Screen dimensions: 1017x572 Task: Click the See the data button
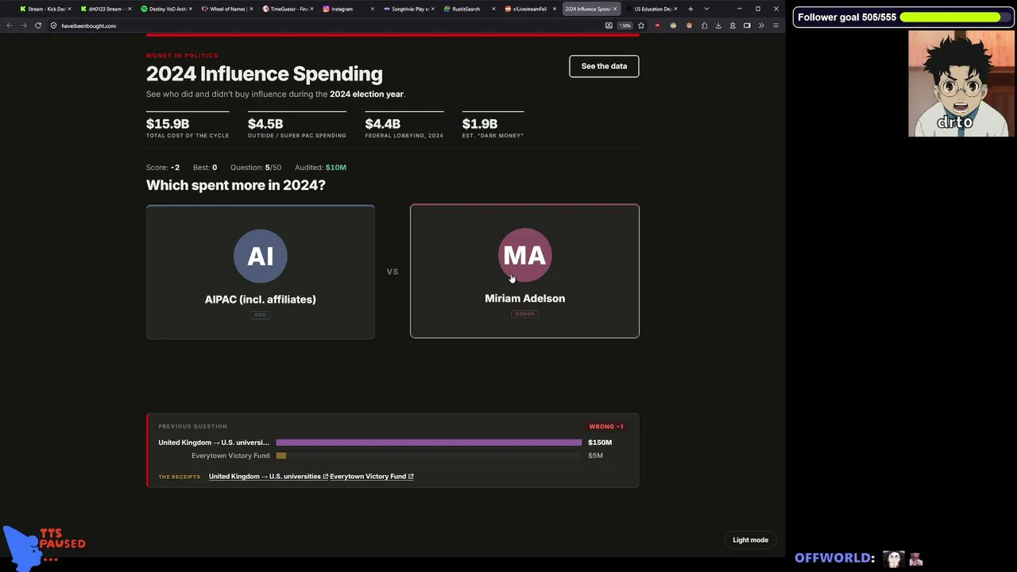[x=604, y=66]
